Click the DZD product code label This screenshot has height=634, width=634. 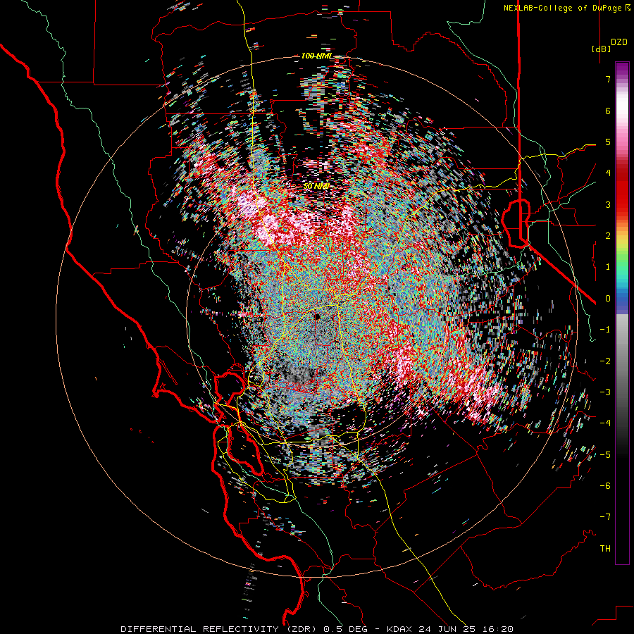pos(619,42)
